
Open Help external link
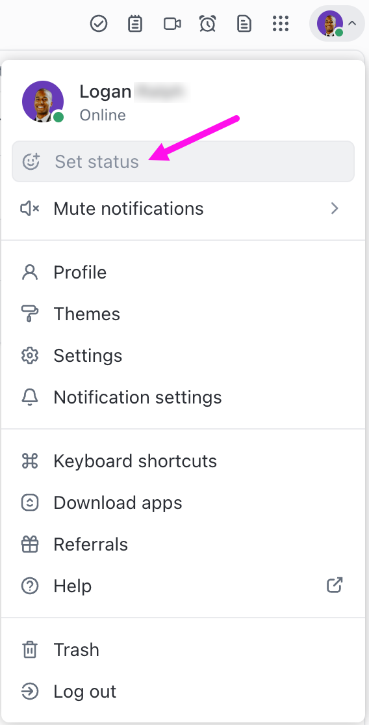tap(183, 586)
